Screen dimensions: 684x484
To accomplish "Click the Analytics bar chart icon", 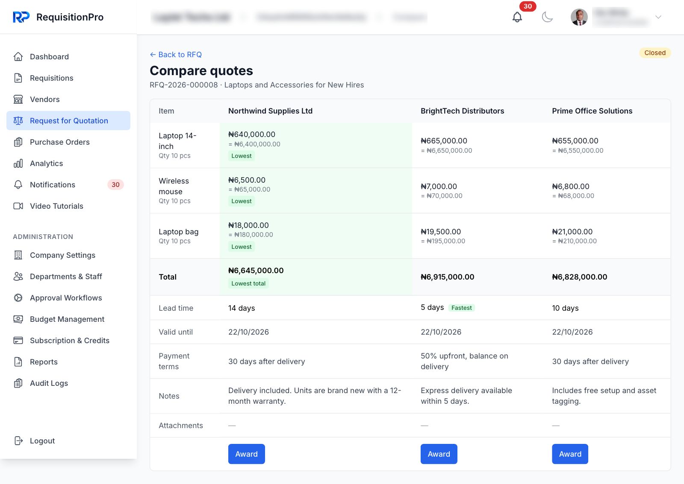I will tap(18, 163).
